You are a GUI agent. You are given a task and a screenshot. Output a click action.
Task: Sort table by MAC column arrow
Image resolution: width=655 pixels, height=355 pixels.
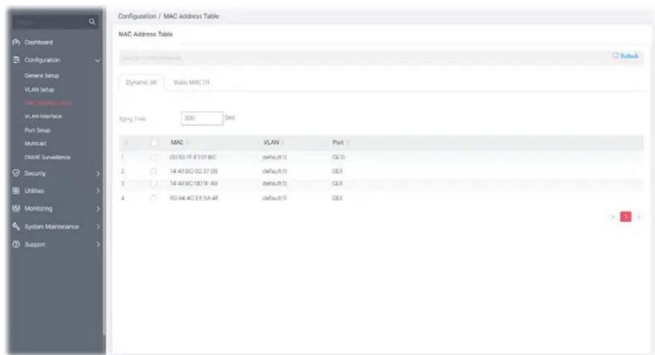(x=187, y=143)
